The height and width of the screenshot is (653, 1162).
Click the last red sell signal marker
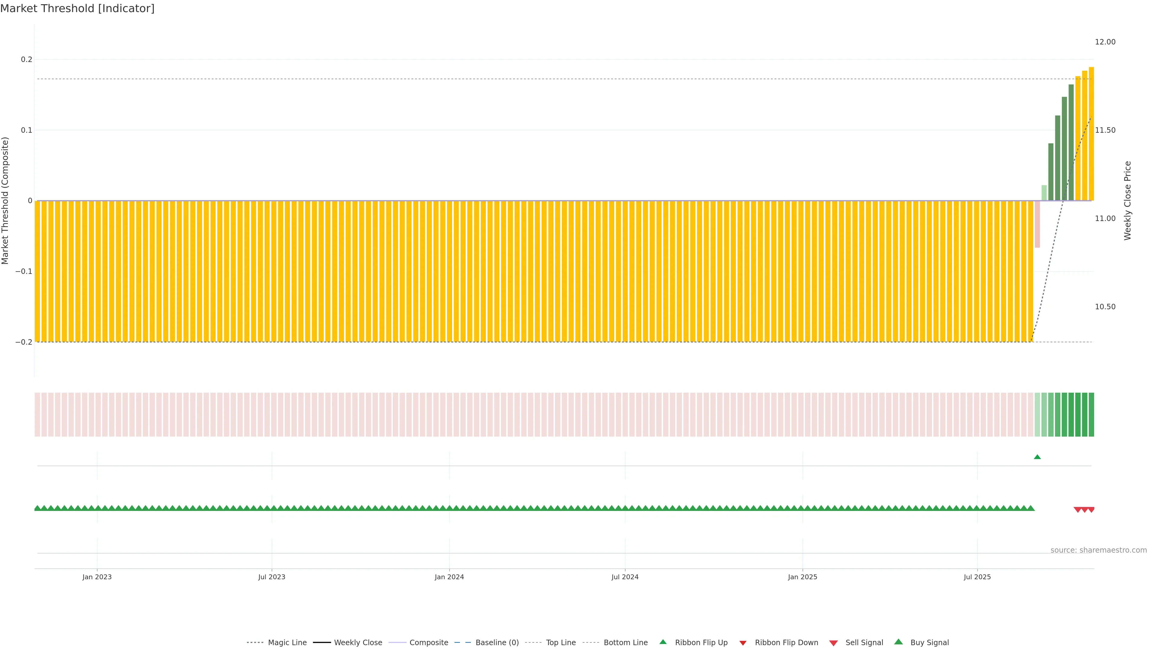[x=1091, y=510]
